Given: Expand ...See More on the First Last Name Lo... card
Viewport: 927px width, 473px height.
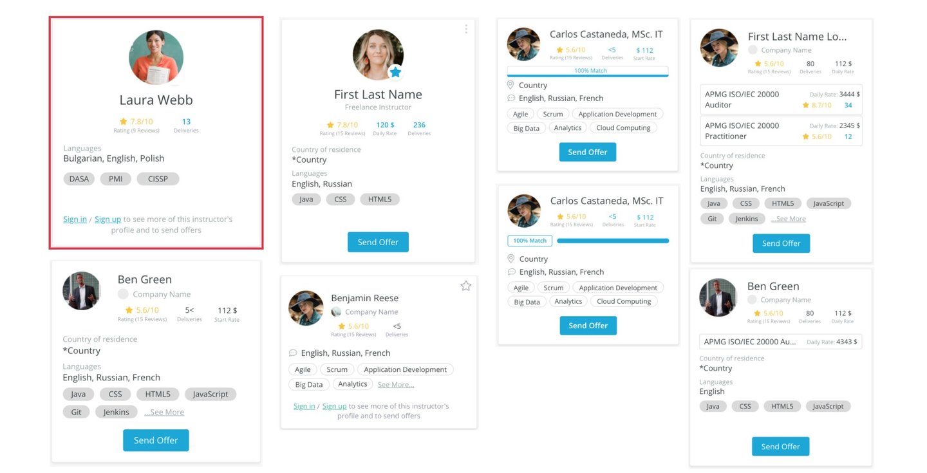Looking at the screenshot, I should [x=788, y=219].
